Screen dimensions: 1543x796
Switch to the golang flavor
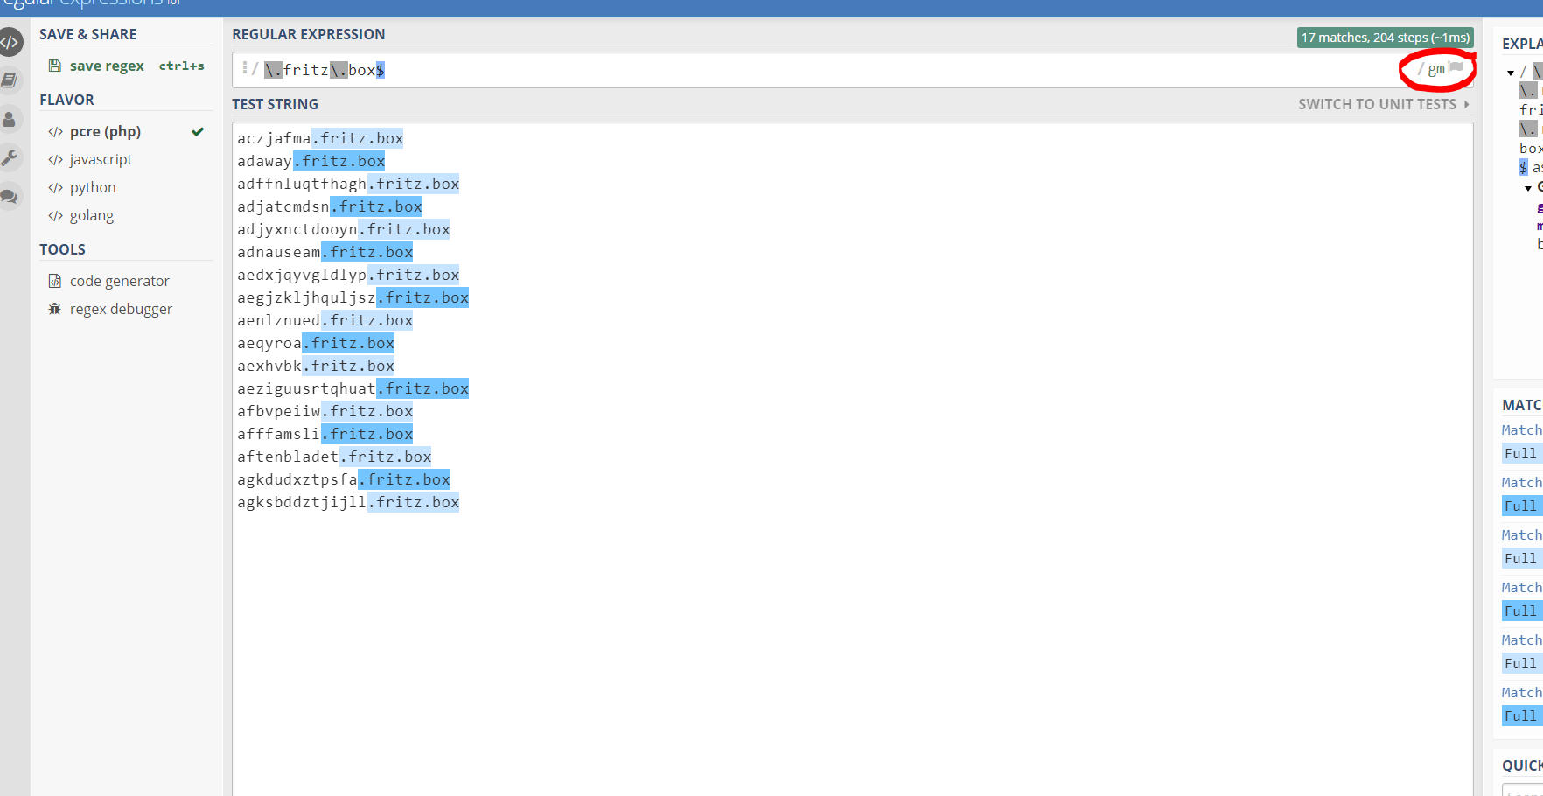(91, 215)
